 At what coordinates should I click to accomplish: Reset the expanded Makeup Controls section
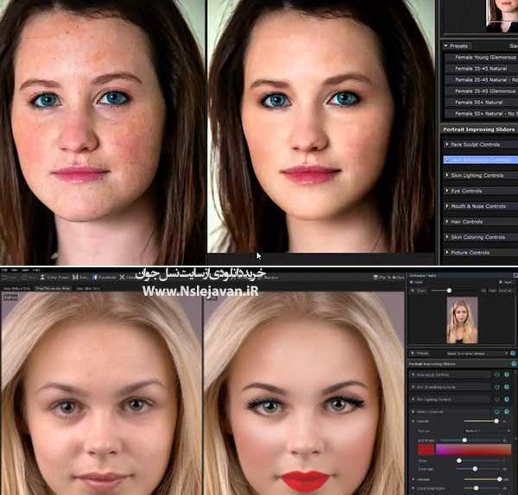click(497, 411)
